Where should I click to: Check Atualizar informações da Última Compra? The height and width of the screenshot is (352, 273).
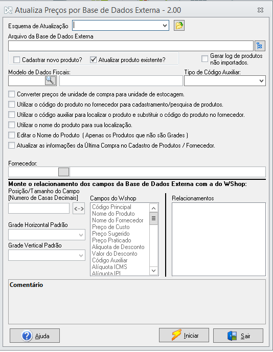pos(11,146)
